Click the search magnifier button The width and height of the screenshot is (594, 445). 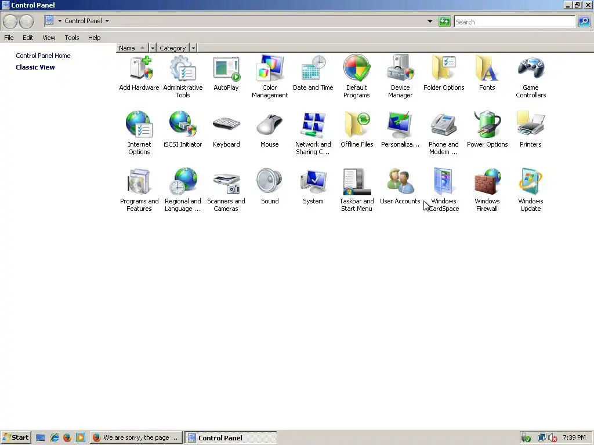[x=584, y=21]
